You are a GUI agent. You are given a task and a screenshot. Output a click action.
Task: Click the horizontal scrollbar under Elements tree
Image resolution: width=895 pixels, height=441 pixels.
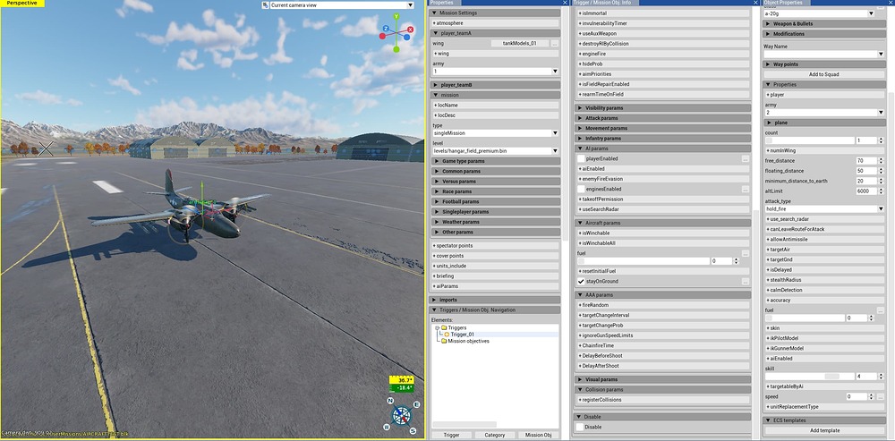[464, 424]
